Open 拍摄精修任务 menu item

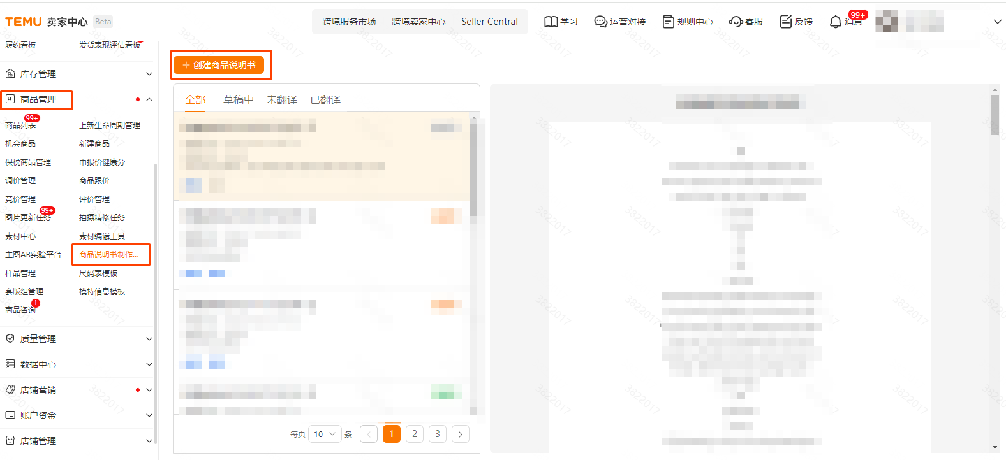pos(102,218)
